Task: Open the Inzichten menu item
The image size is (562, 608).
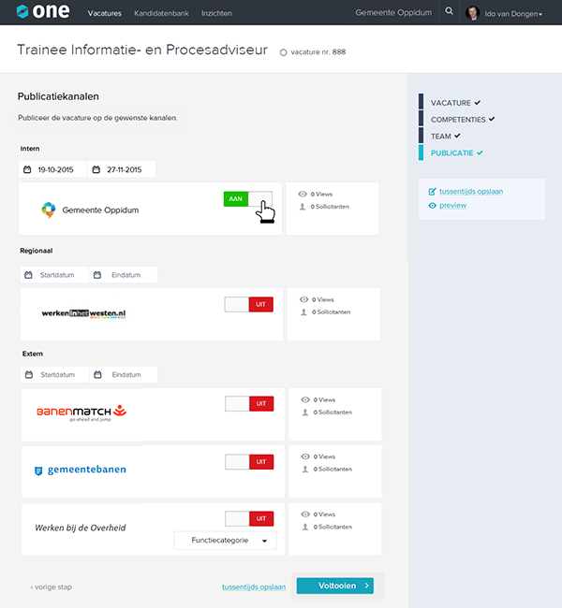Action: click(216, 13)
